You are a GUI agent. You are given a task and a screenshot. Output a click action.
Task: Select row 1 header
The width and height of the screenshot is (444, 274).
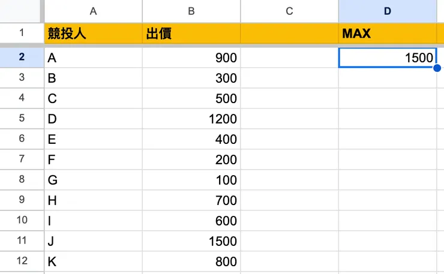pos(22,33)
